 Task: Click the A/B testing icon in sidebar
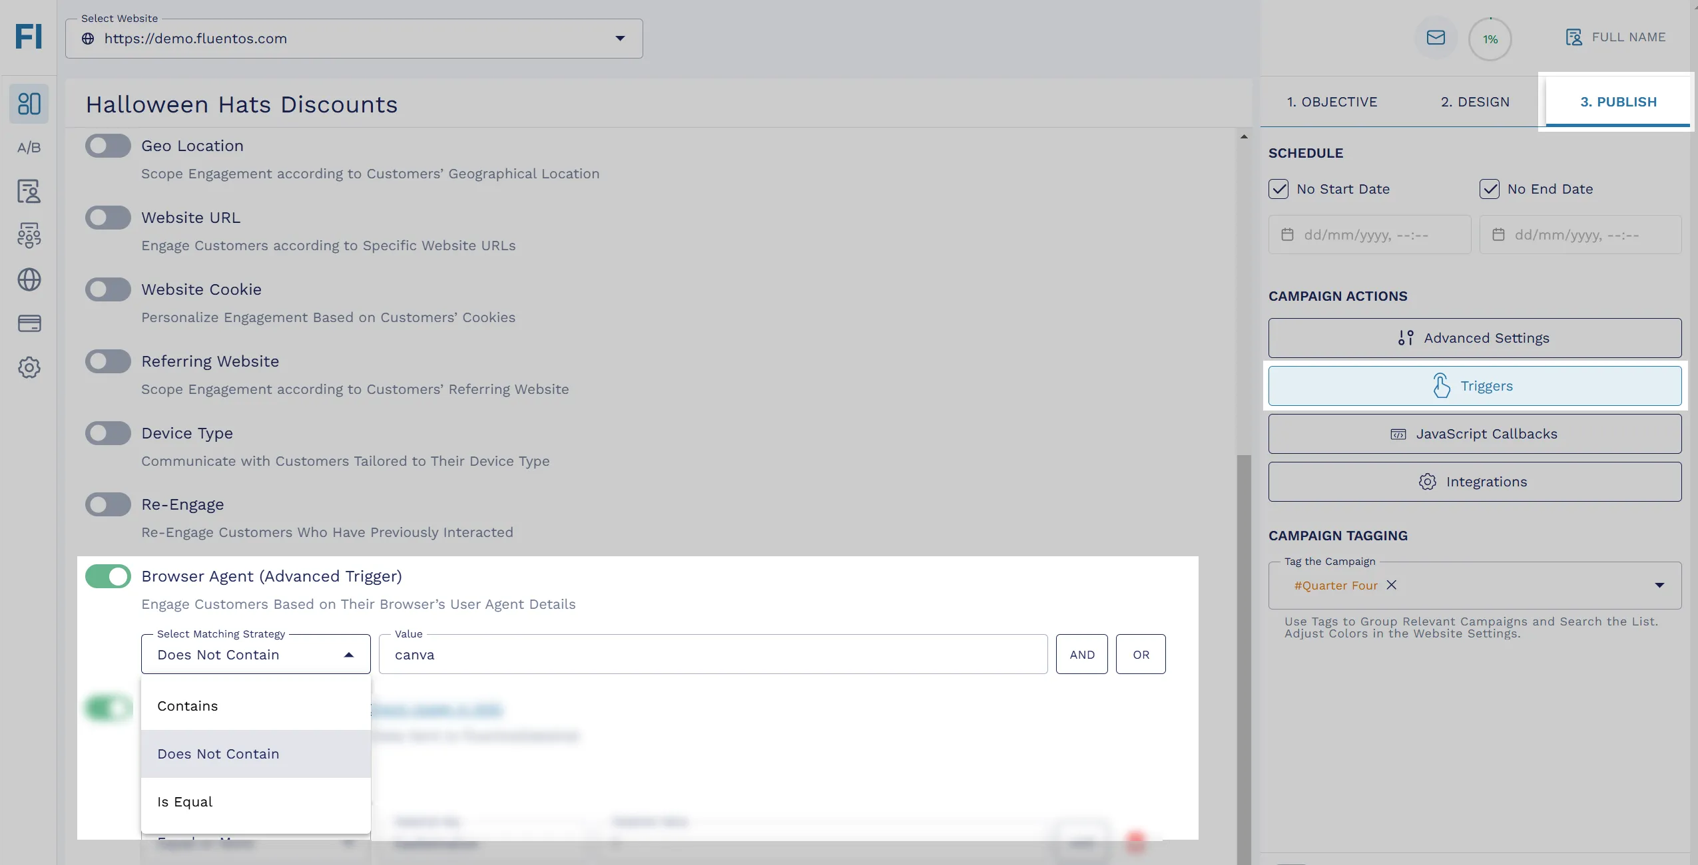coord(29,144)
